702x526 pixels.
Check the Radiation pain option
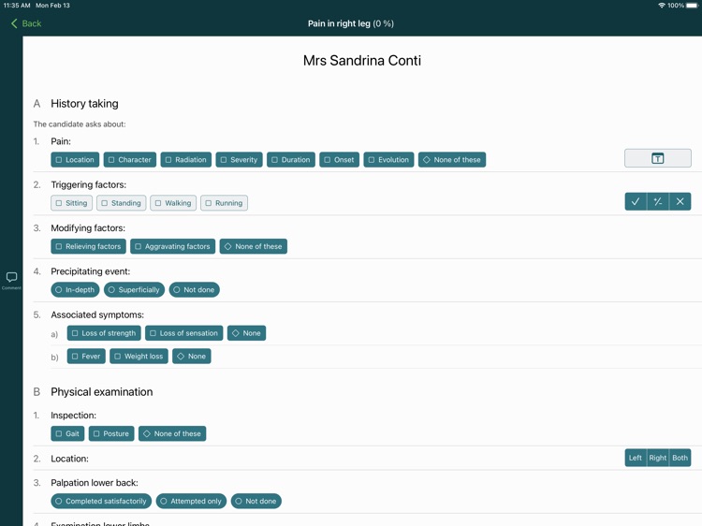click(186, 160)
